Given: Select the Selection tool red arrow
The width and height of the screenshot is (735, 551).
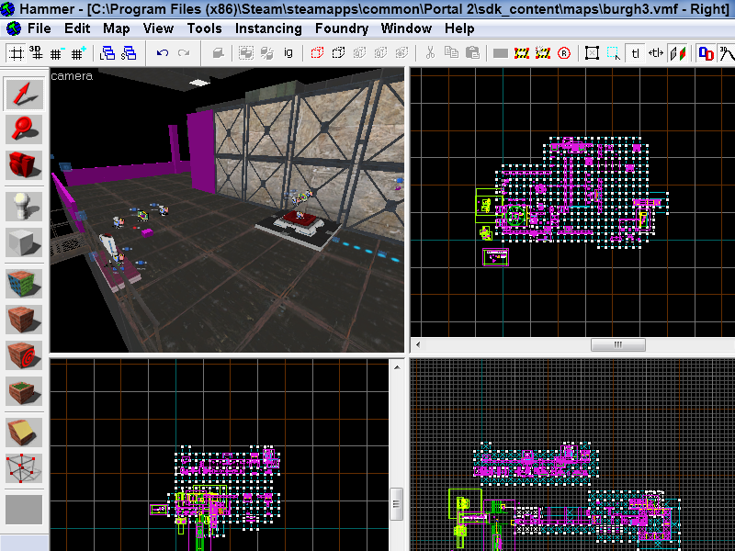Looking at the screenshot, I should 24,95.
